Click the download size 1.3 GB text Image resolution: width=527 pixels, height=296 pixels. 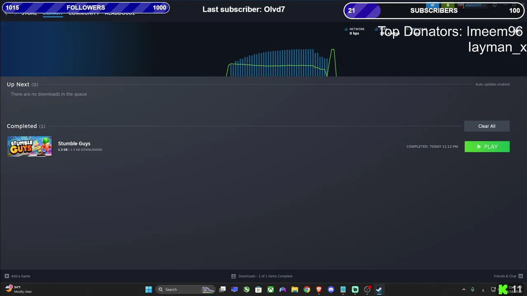click(80, 150)
